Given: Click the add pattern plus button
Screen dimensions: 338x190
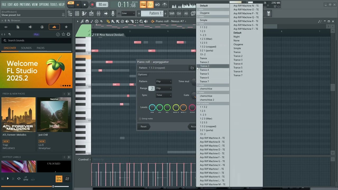Looking at the screenshot, I should click(165, 13).
